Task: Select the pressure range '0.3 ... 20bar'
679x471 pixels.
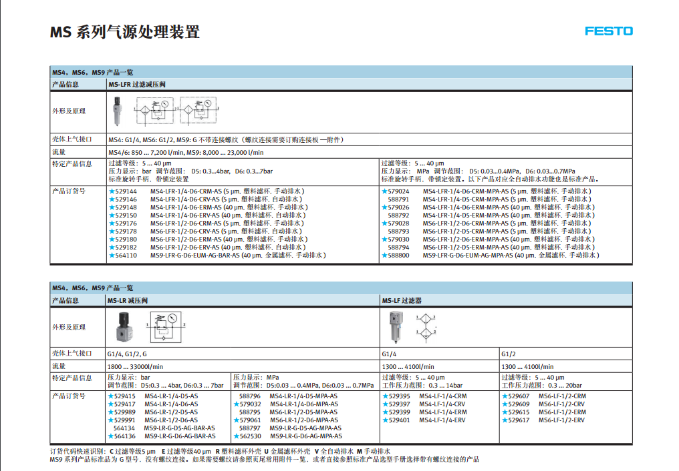Action: pyautogui.click(x=565, y=386)
